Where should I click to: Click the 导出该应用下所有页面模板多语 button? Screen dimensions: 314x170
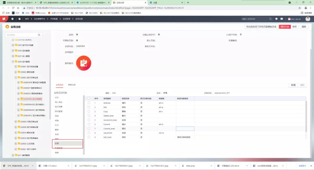[x=261, y=27]
